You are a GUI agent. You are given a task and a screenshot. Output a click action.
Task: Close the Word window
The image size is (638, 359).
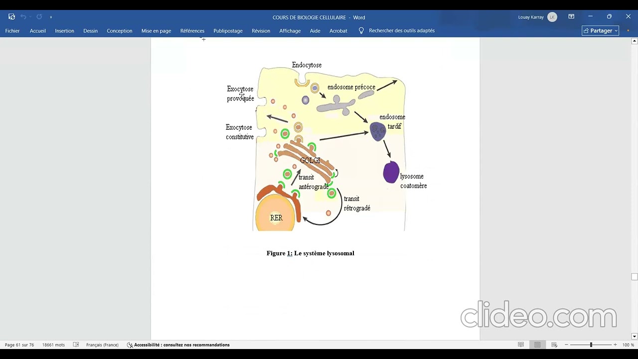pyautogui.click(x=628, y=17)
